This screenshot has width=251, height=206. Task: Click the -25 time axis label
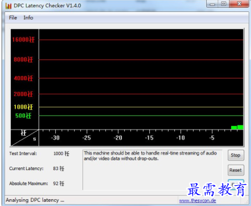coord(87,138)
